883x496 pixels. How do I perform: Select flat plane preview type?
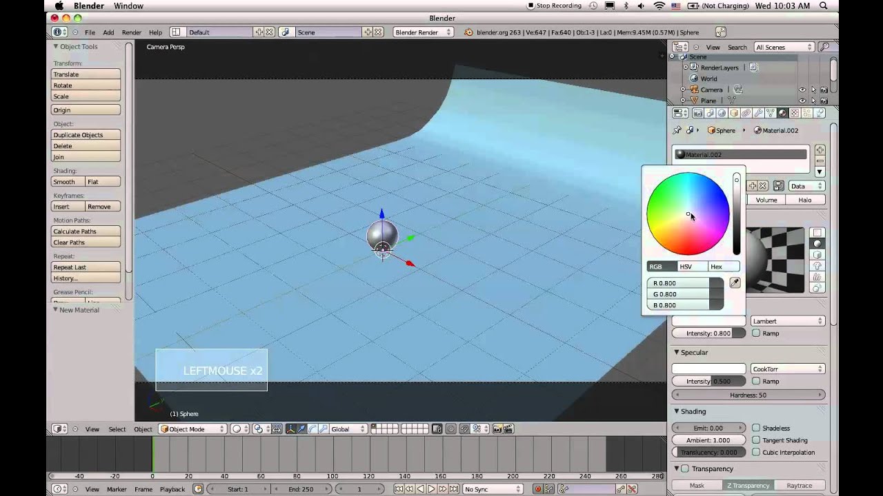817,233
